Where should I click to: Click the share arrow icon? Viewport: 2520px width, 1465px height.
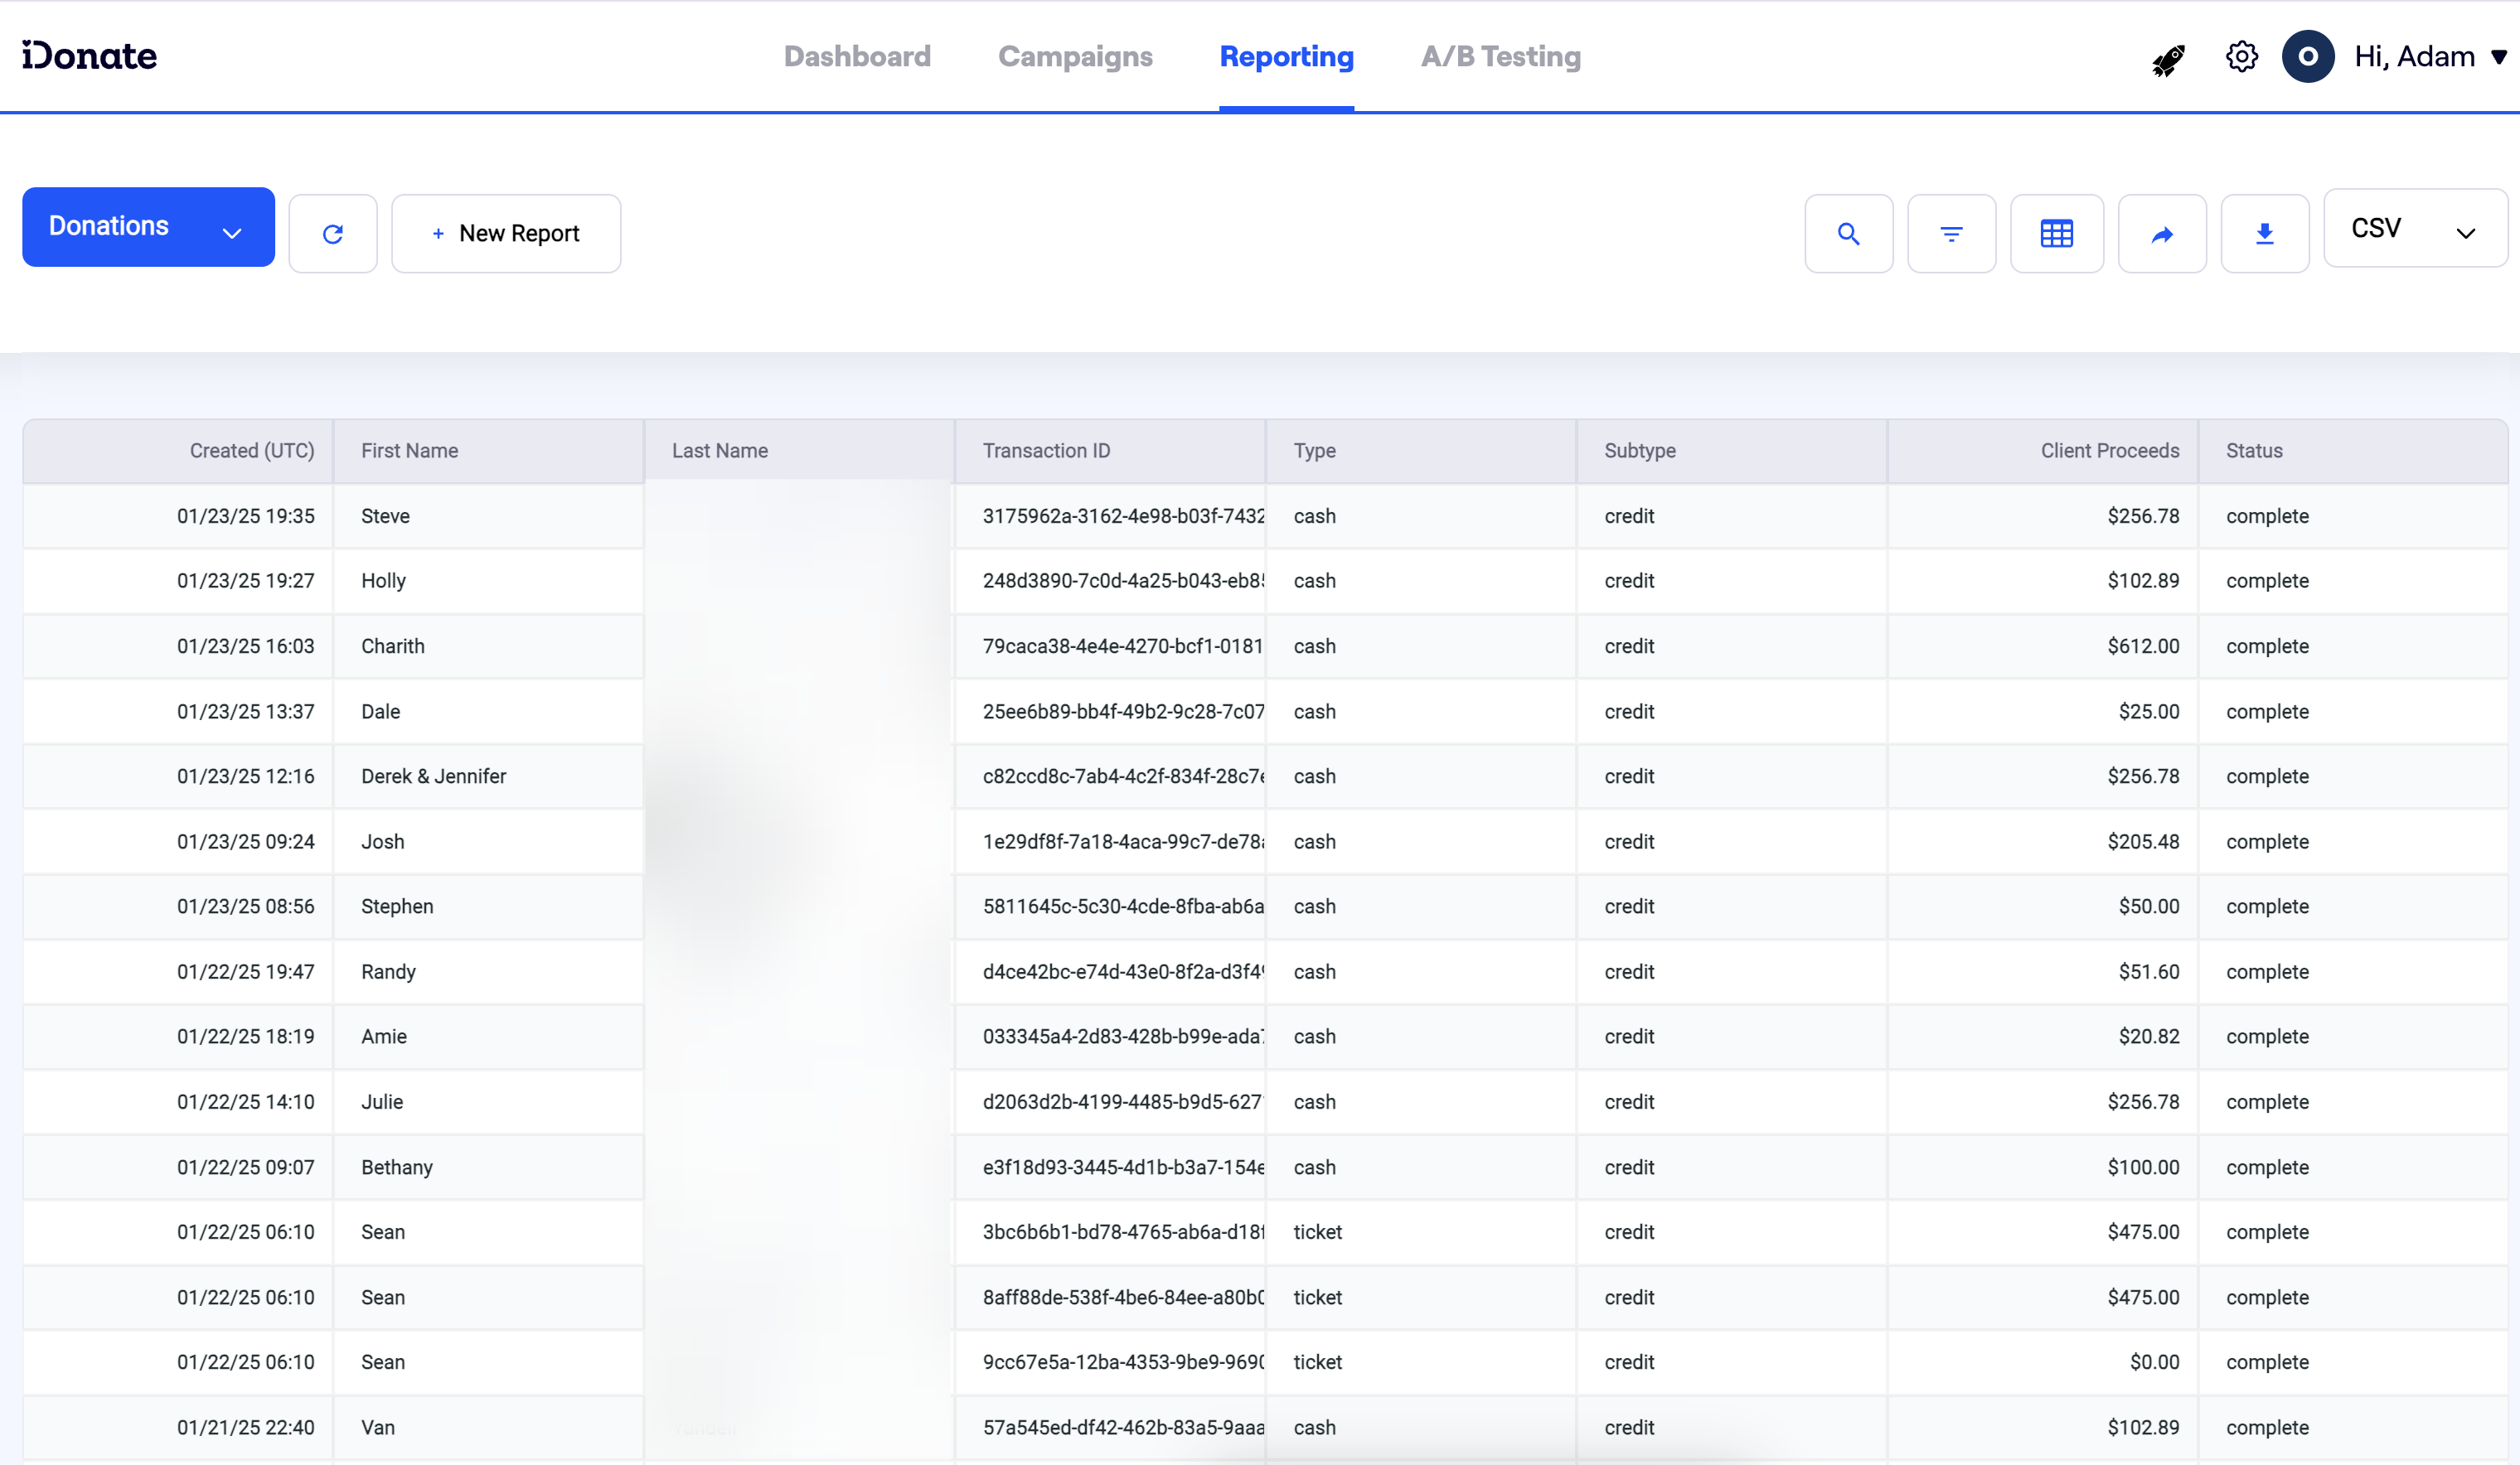[2162, 234]
